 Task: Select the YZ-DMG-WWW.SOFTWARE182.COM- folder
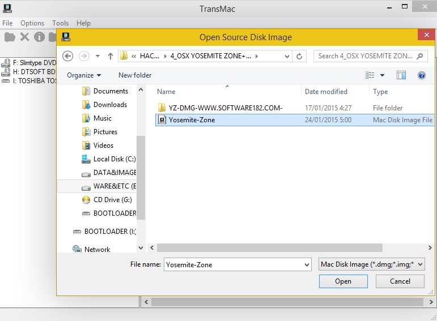point(295,108)
